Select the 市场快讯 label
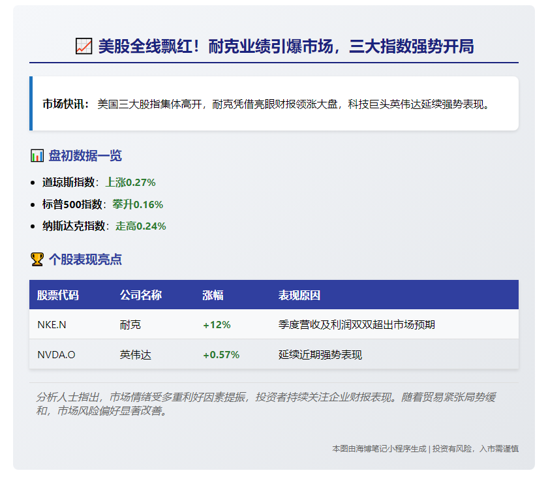 (x=66, y=104)
